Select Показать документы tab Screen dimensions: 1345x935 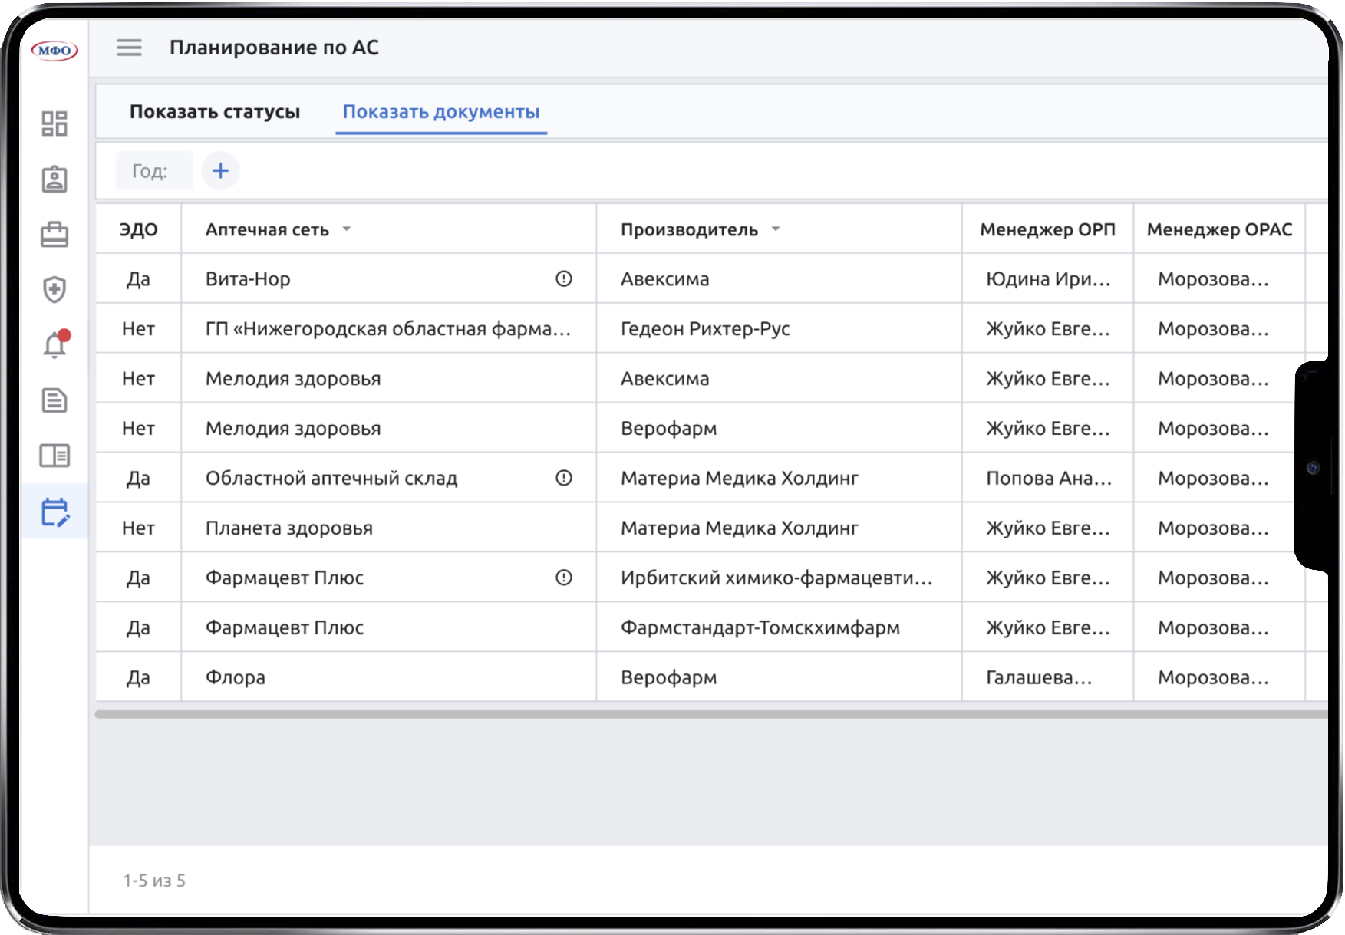coord(441,112)
